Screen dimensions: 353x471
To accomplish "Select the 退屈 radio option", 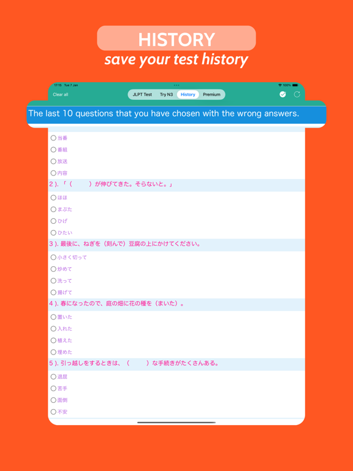I will [x=53, y=377].
